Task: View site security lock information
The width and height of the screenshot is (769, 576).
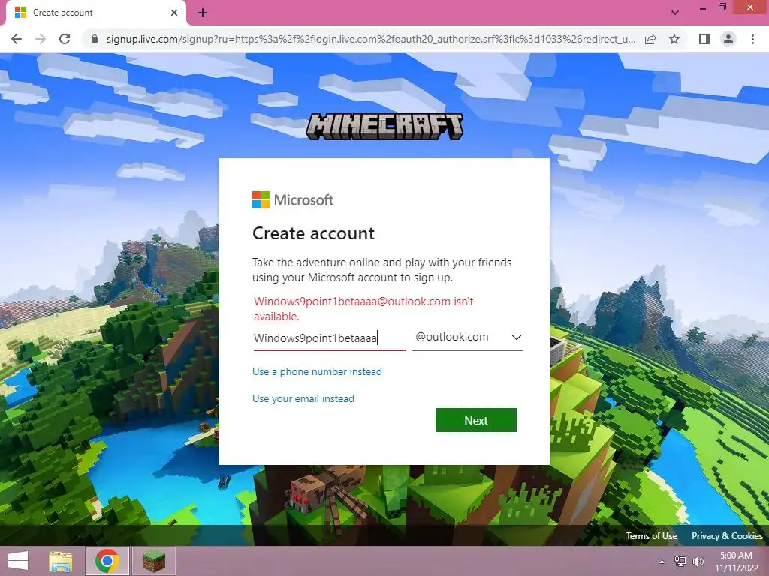Action: [95, 39]
